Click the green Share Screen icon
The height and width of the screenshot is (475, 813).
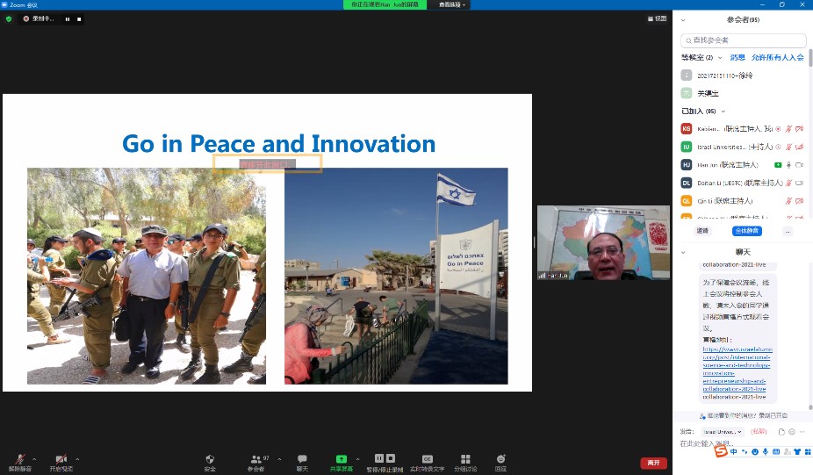342,459
